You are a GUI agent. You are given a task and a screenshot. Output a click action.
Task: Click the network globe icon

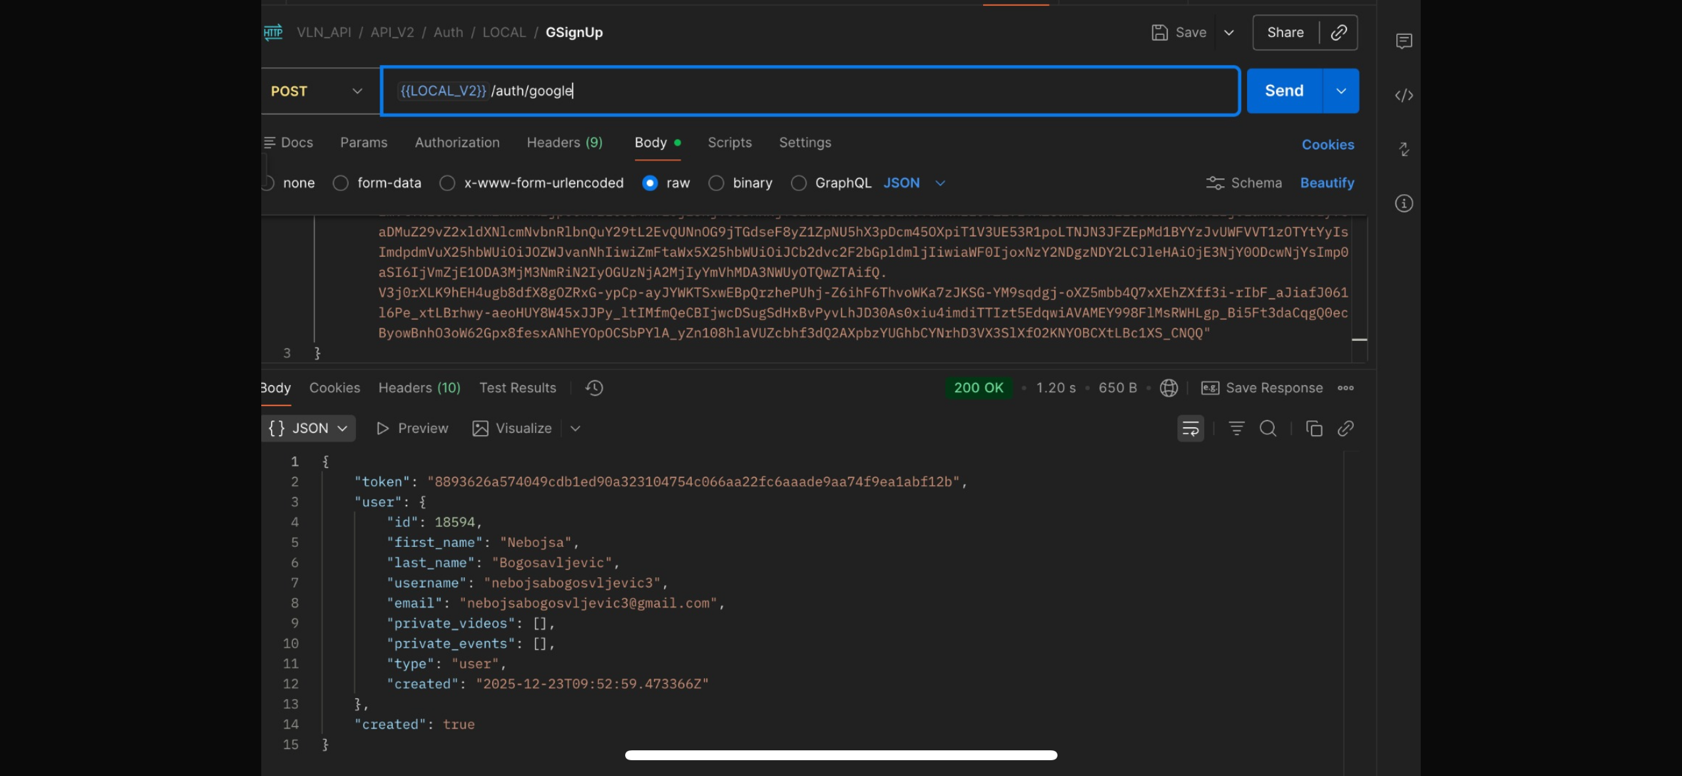tap(1169, 388)
